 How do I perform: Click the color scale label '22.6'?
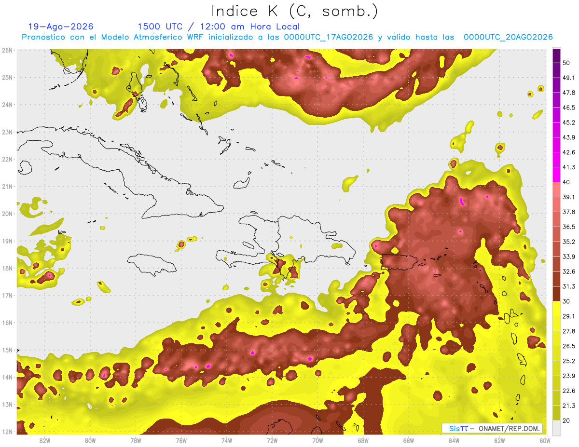click(569, 391)
